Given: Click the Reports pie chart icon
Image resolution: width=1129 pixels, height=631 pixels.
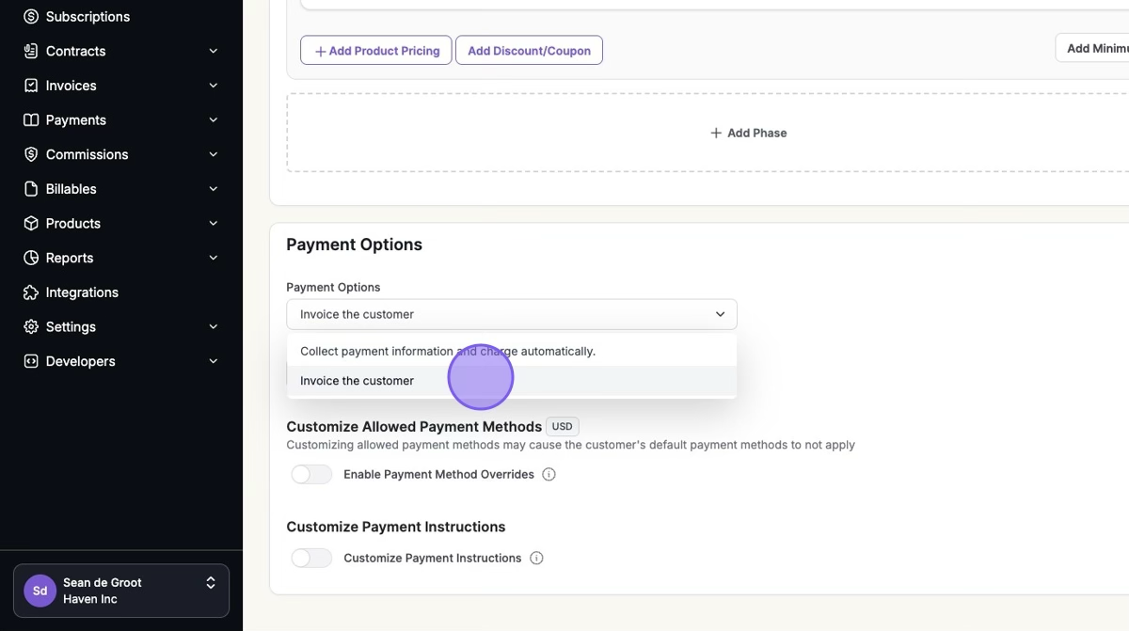Looking at the screenshot, I should click(31, 258).
